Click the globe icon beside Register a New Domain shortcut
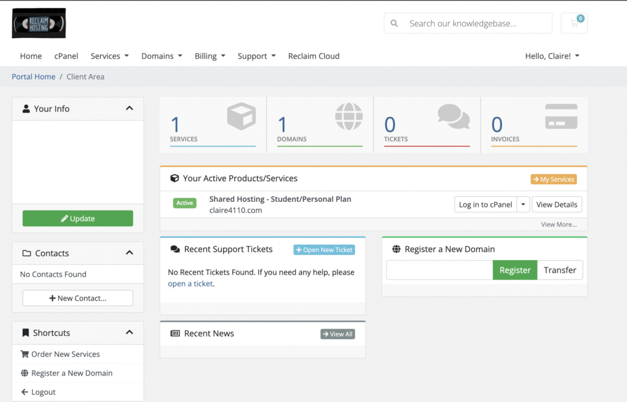Viewport: 627px width, 402px height. [24, 373]
